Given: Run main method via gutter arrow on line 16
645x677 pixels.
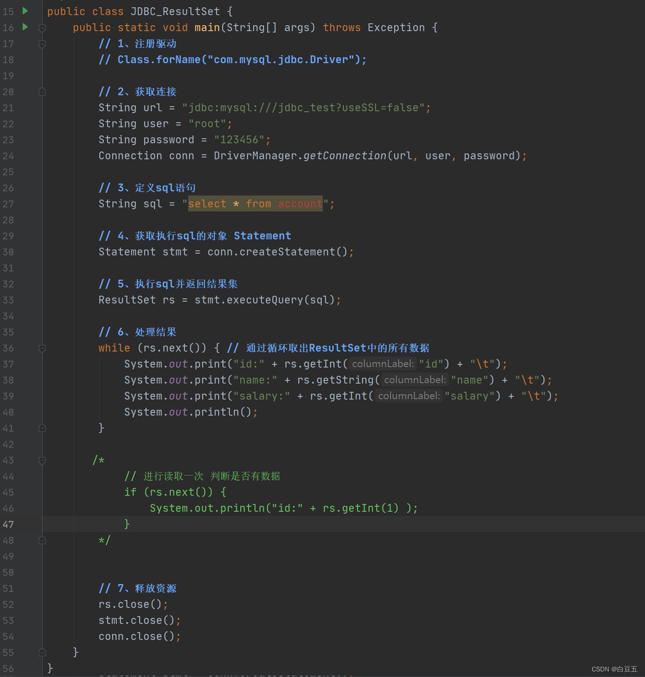Looking at the screenshot, I should [25, 27].
